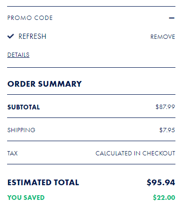The width and height of the screenshot is (183, 207).
Task: Click the green YOU SAVED label
Action: click(x=26, y=198)
